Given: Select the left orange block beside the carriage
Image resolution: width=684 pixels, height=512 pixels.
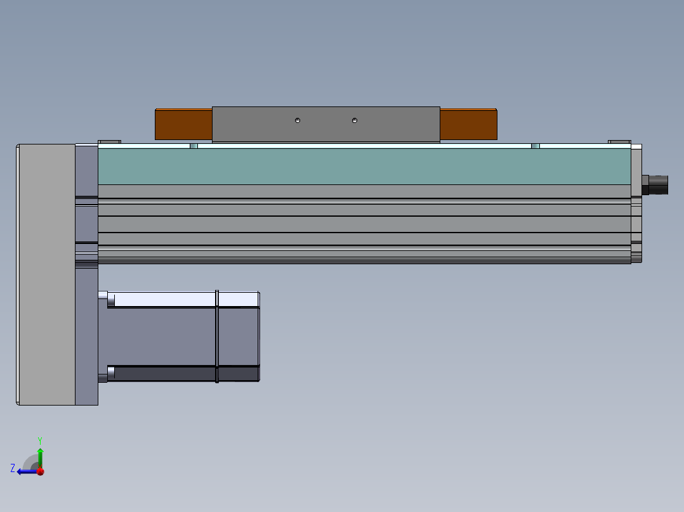Looking at the screenshot, I should pos(183,124).
